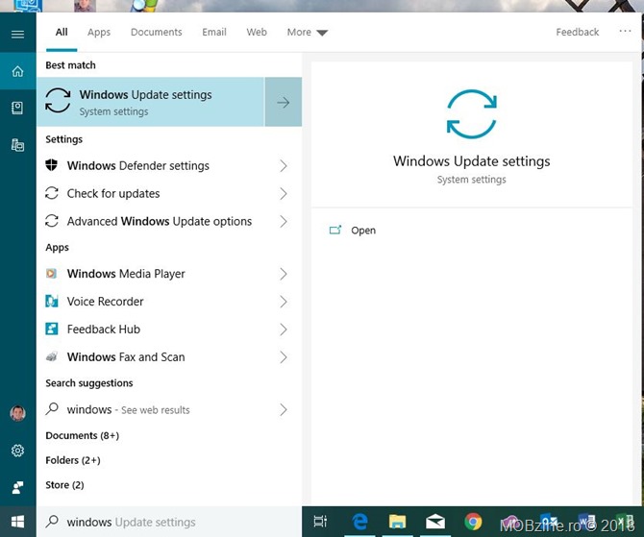The image size is (644, 537).
Task: Click the Windows Defender shield icon
Action: point(51,165)
